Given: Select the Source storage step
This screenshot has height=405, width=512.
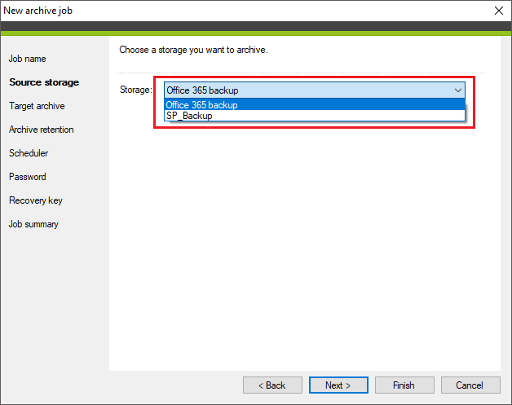Looking at the screenshot, I should coord(44,82).
